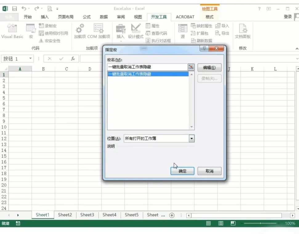
Task: Open the Macros (宏) list button
Action: (31, 31)
